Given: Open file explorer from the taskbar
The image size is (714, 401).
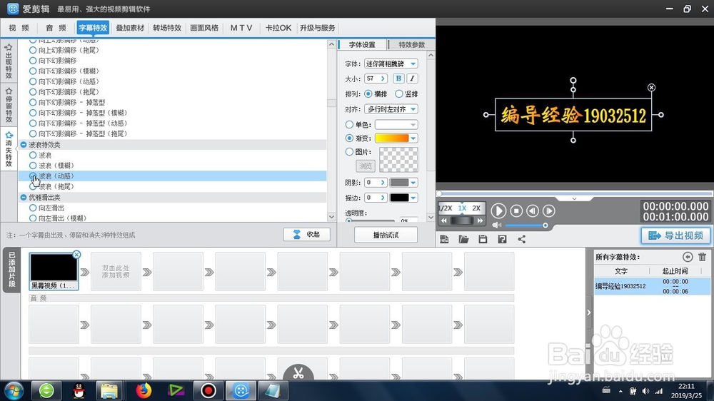Looking at the screenshot, I should click(x=109, y=390).
